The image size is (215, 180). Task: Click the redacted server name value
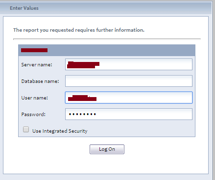click(83, 65)
